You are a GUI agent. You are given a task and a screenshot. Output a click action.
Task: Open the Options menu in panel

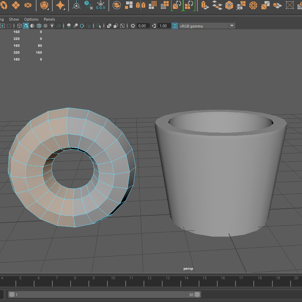pyautogui.click(x=31, y=19)
